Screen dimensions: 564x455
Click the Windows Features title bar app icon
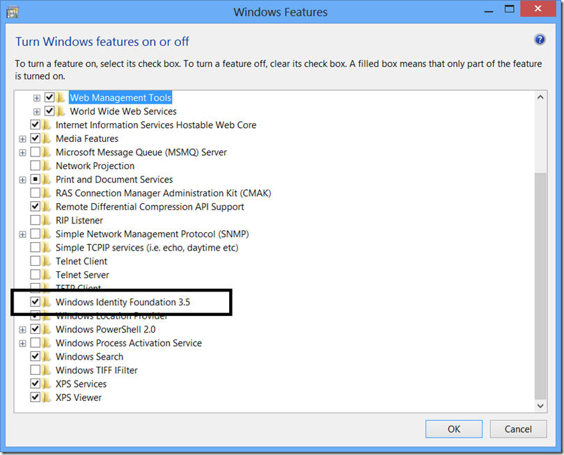[x=13, y=13]
